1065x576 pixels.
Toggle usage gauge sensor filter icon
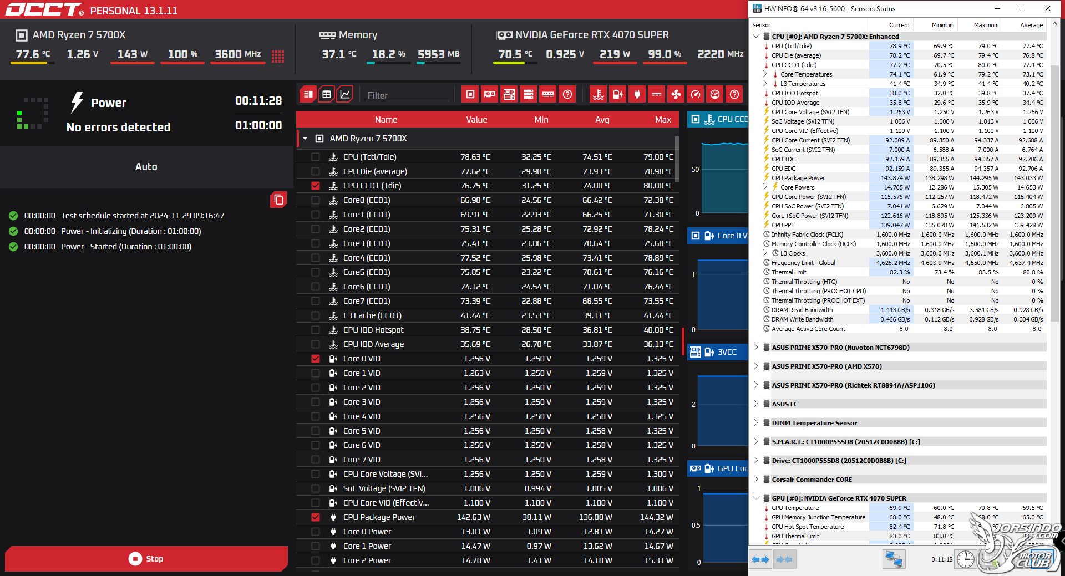click(x=715, y=94)
